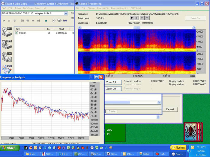Image resolution: width=210 pixels, height=157 pixels.
Task: Open the File menu in Sound Processing window
Action: 77,8
